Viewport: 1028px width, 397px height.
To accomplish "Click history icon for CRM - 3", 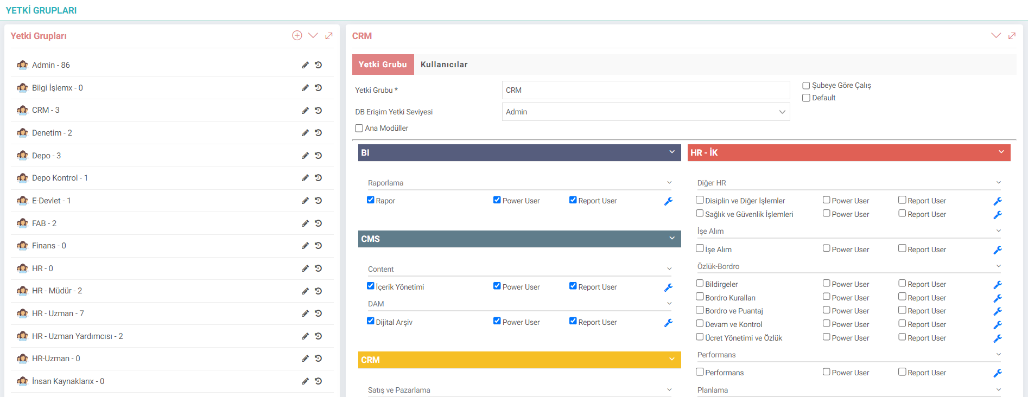I will pos(319,110).
